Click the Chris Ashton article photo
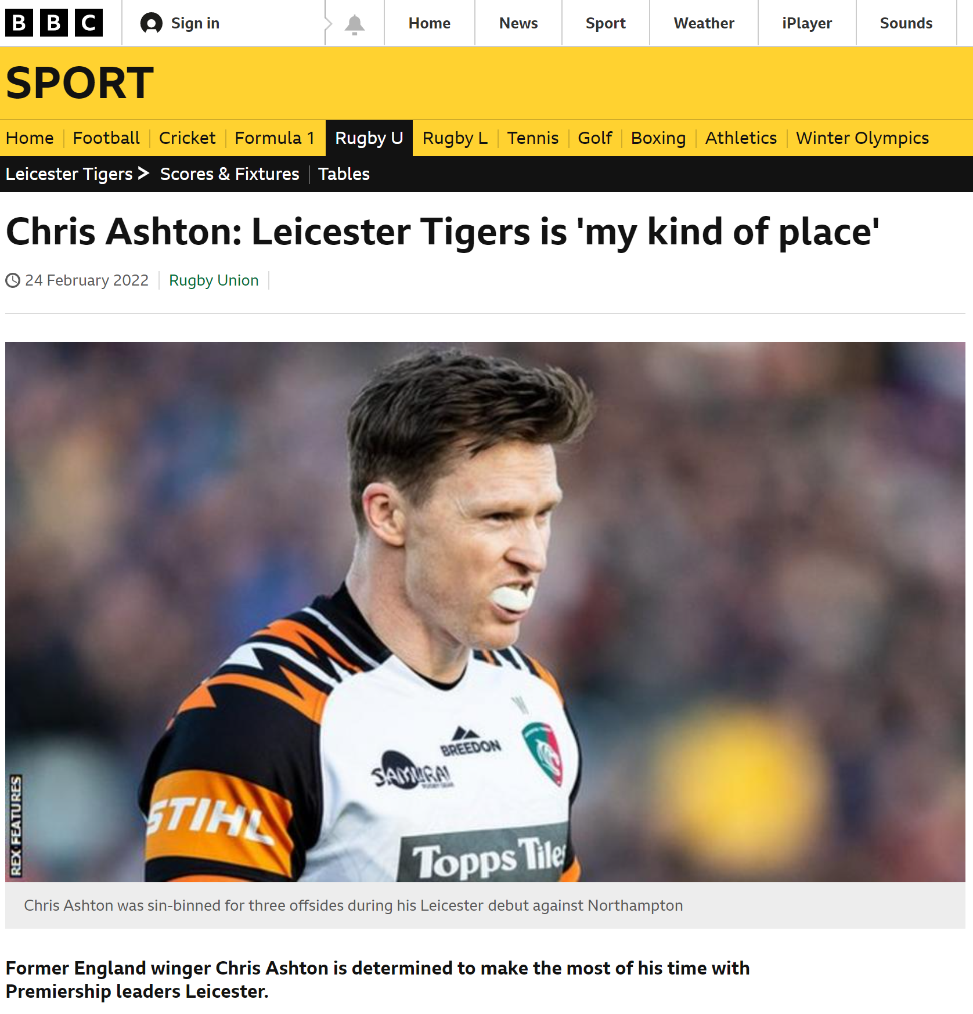Screen dimensions: 973x1014 tap(485, 612)
